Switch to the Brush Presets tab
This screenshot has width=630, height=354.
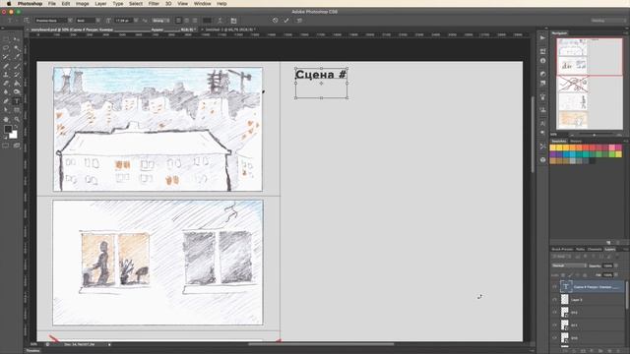point(562,249)
